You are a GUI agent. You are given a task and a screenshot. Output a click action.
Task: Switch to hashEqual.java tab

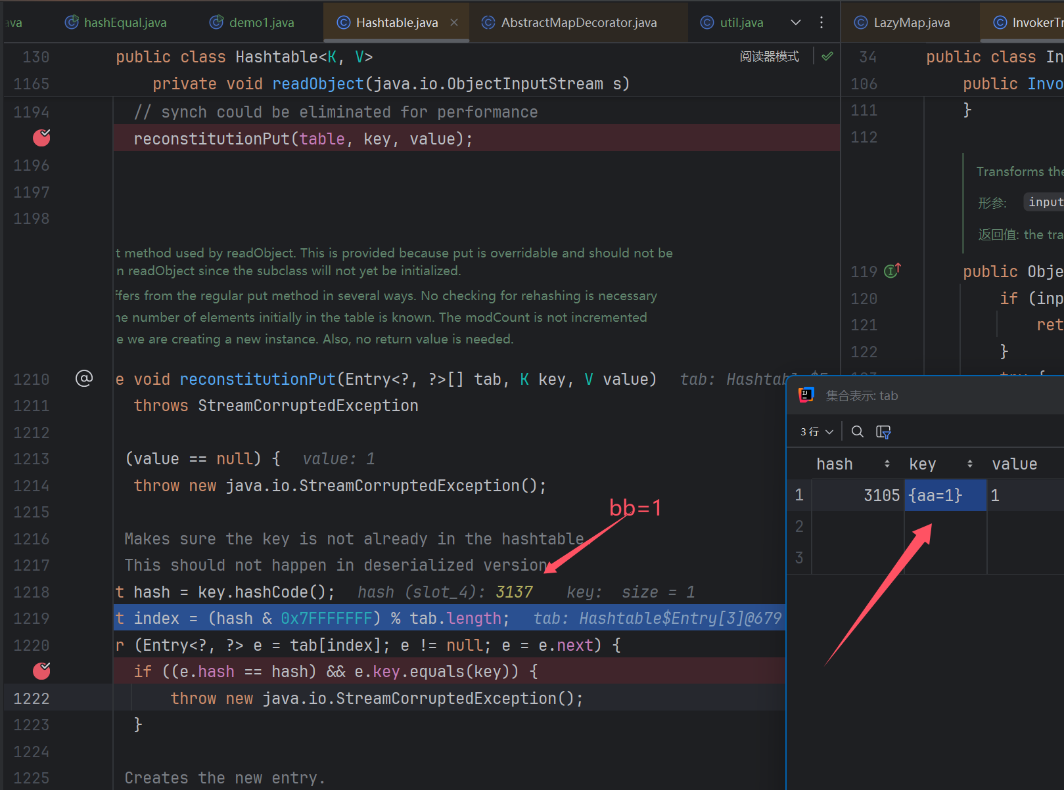point(116,22)
